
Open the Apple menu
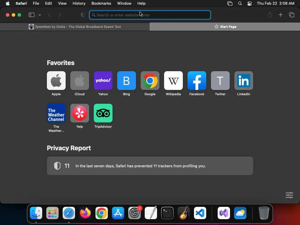click(x=8, y=4)
